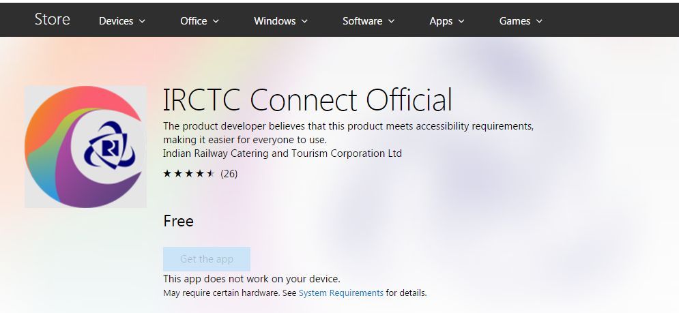679x313 pixels.
Task: Expand the chevron next to Apps
Action: click(x=461, y=21)
